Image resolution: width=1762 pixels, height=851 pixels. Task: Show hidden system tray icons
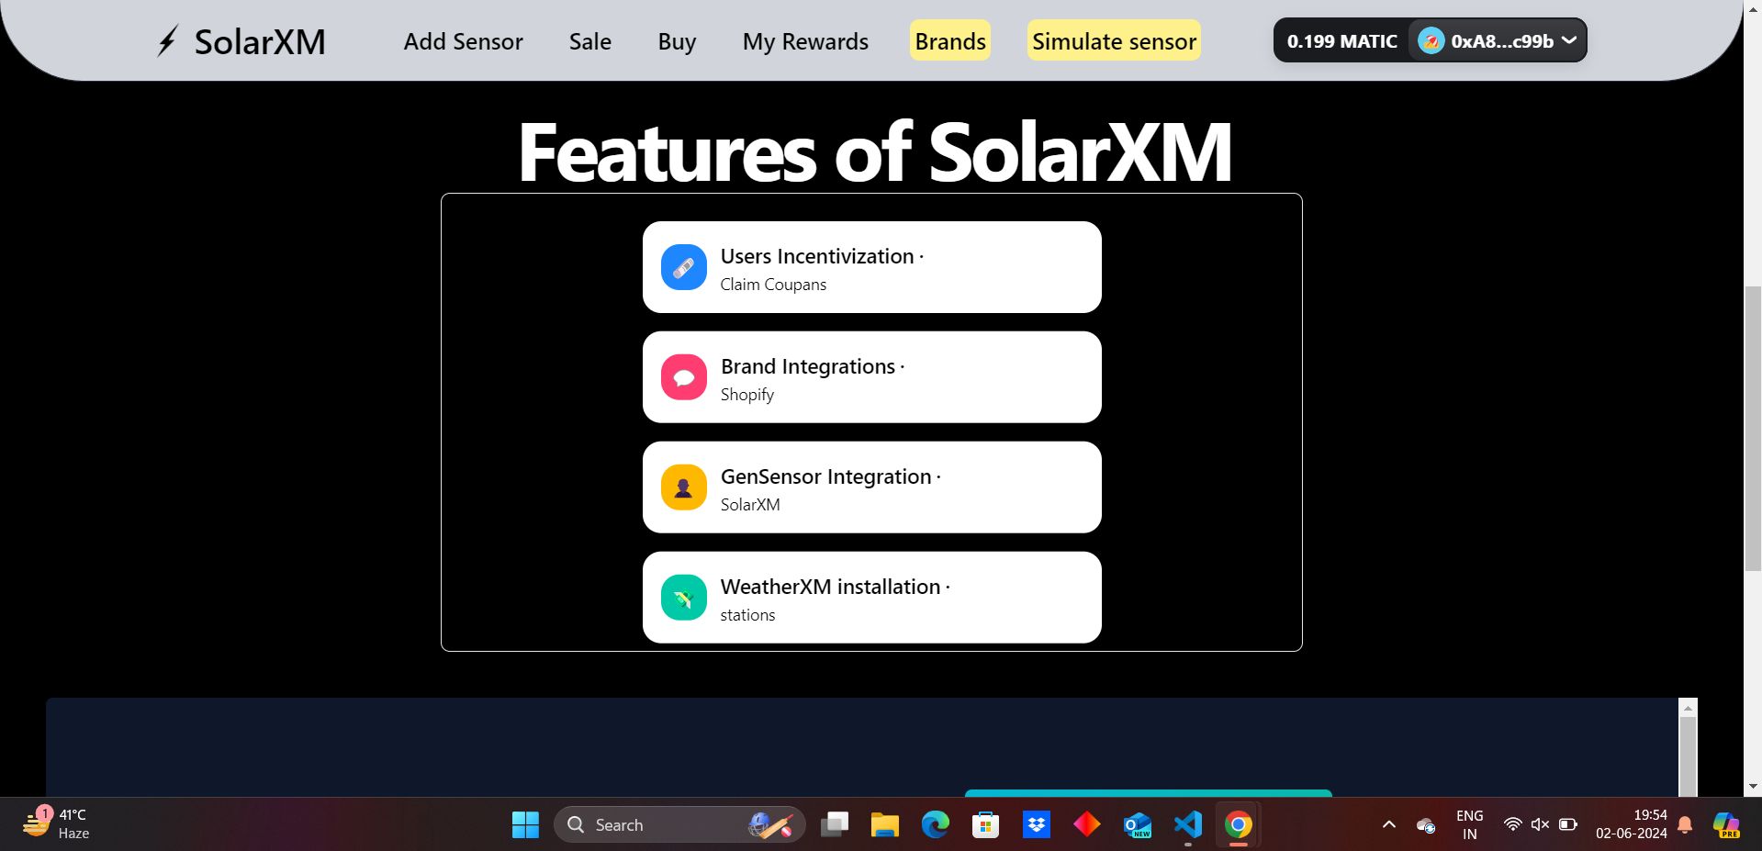pyautogui.click(x=1389, y=824)
